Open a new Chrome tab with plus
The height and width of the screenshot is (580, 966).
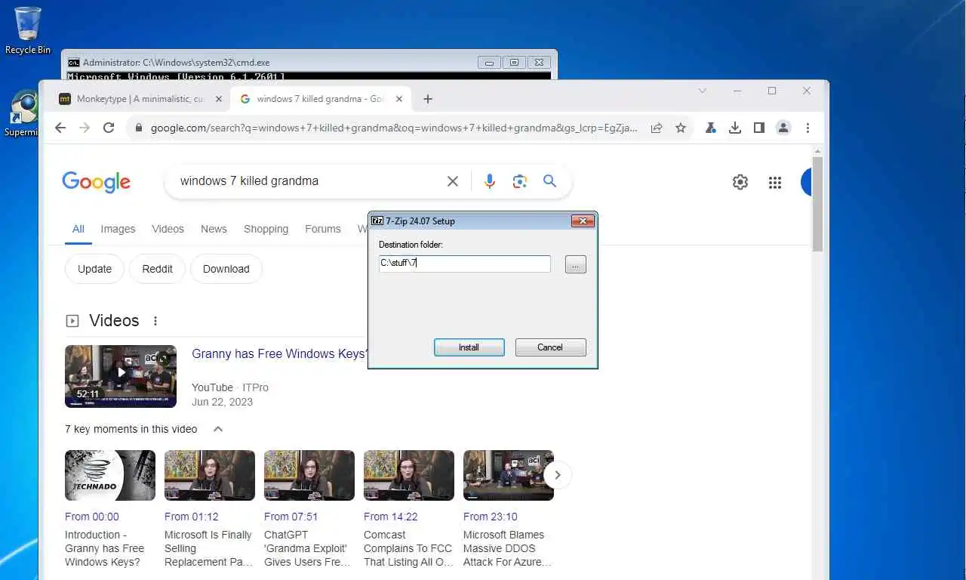[428, 99]
